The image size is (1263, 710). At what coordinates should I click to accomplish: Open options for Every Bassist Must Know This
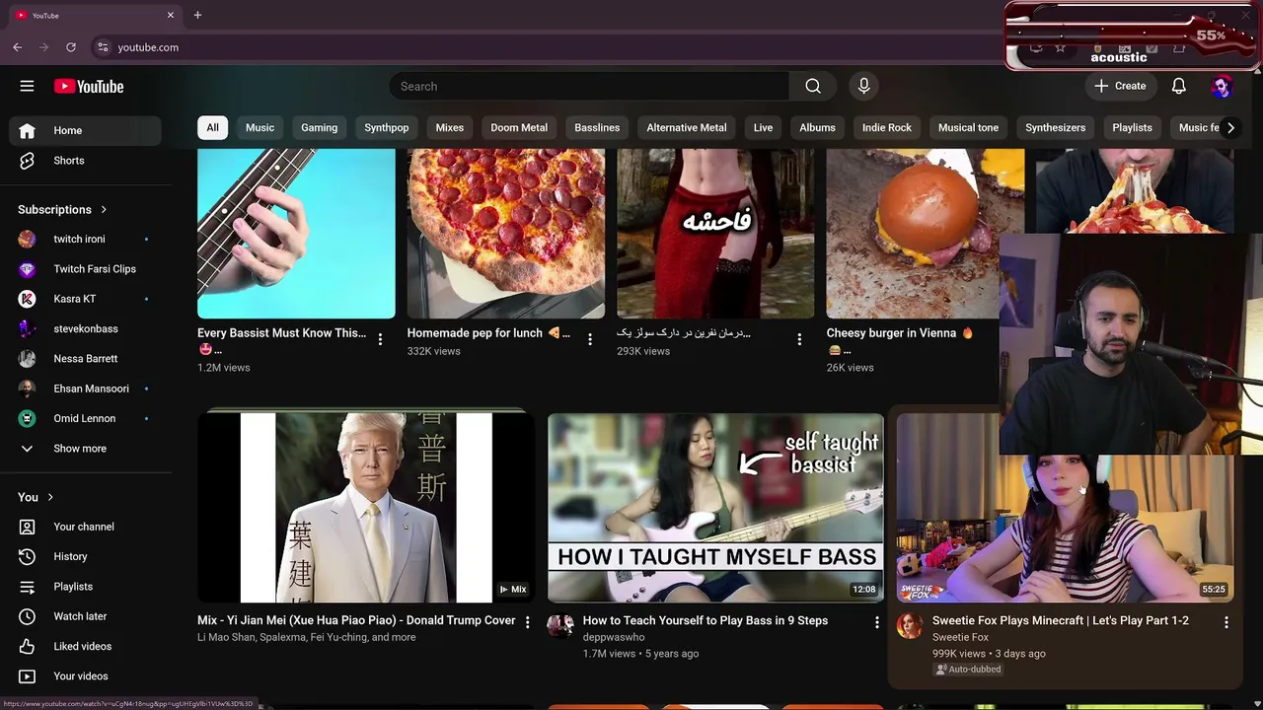click(380, 339)
